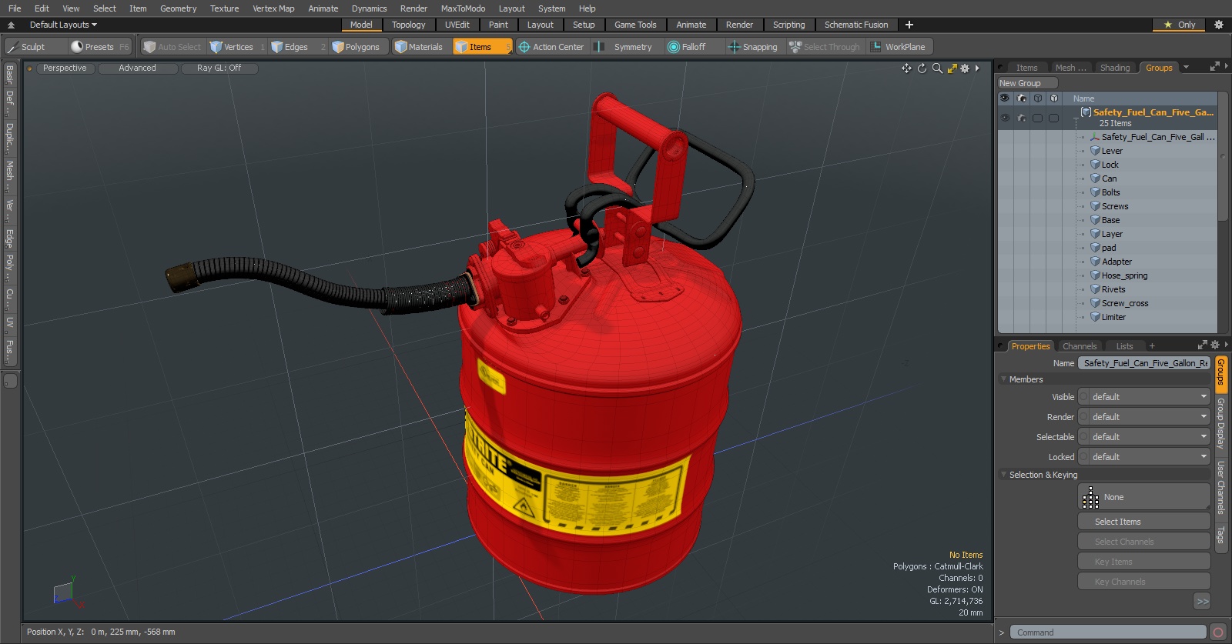Viewport: 1232px width, 644px height.
Task: Click New Group button
Action: pyautogui.click(x=1027, y=83)
